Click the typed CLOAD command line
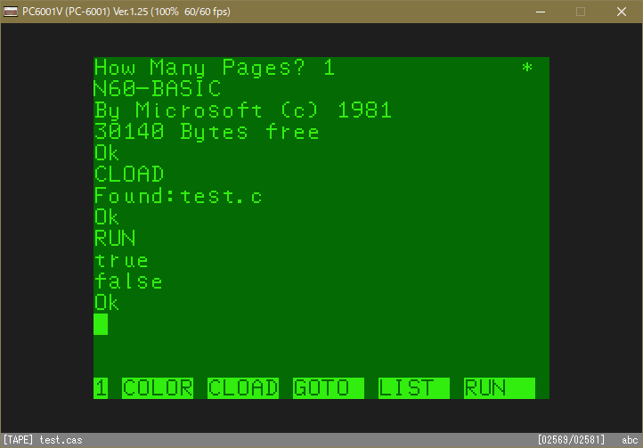The image size is (643, 448). [129, 175]
